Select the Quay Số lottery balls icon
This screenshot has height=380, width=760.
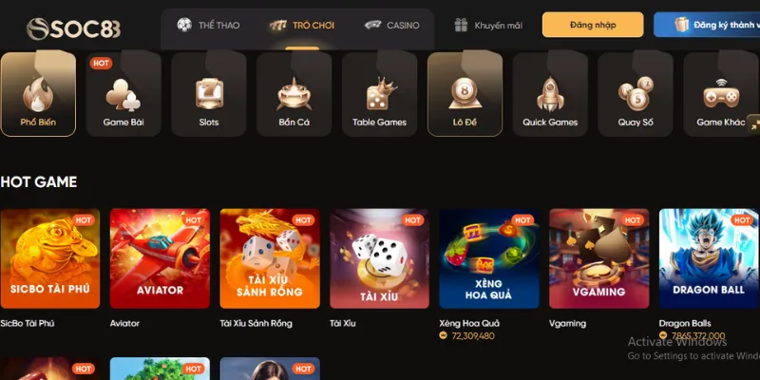[x=636, y=94]
